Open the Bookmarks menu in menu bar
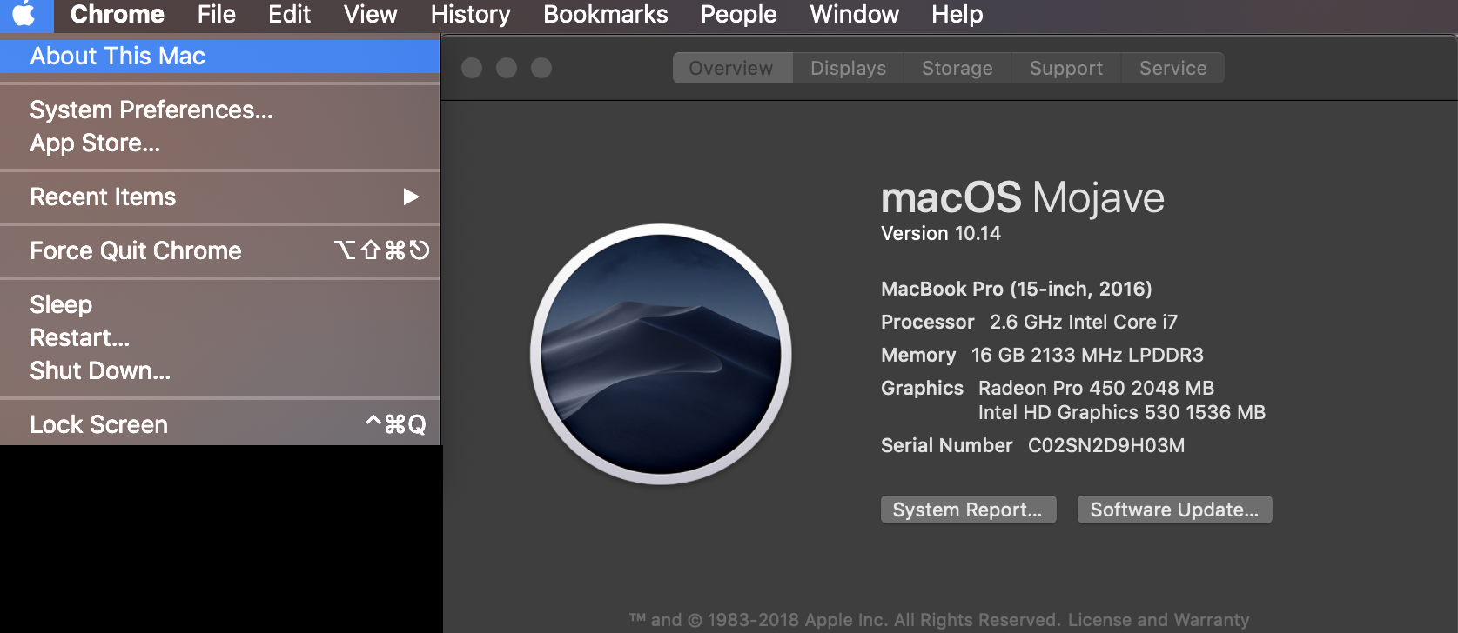 [605, 15]
